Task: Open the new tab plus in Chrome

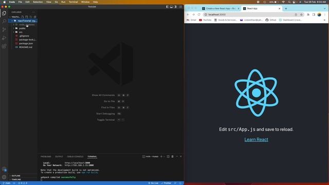Action: [x=286, y=9]
